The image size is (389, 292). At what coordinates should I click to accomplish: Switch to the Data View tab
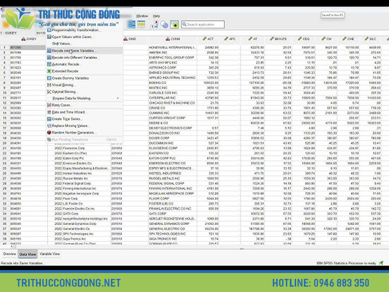coord(28,254)
